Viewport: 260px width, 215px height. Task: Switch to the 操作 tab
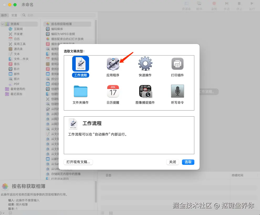(x=4, y=15)
